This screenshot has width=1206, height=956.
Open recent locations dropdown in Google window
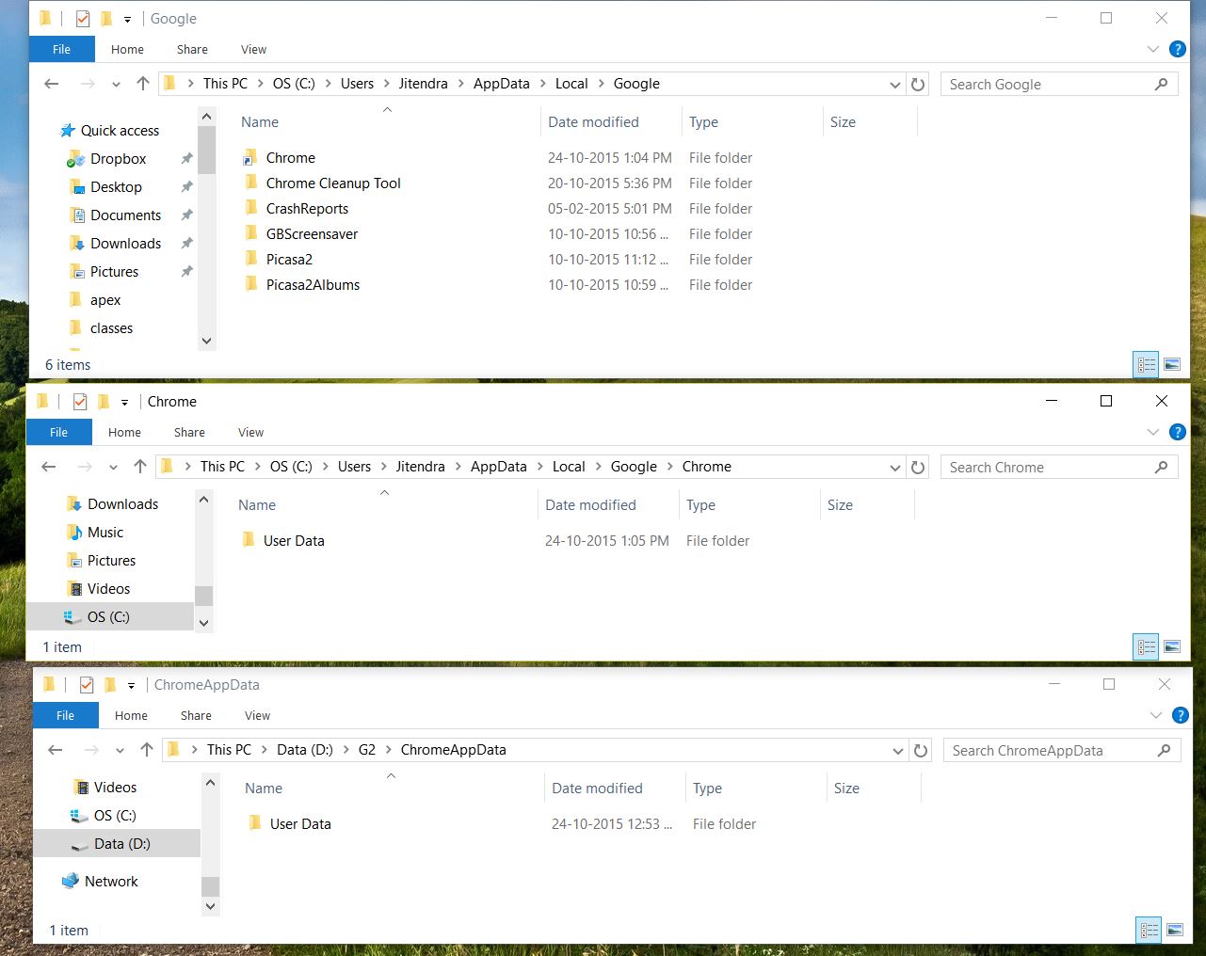click(116, 85)
